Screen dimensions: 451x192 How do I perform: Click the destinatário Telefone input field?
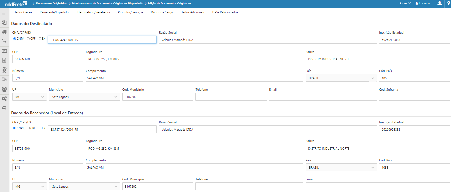tap(231, 97)
